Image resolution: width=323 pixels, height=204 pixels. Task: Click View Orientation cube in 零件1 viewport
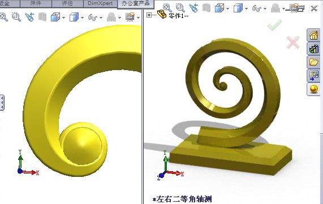coord(219,8)
